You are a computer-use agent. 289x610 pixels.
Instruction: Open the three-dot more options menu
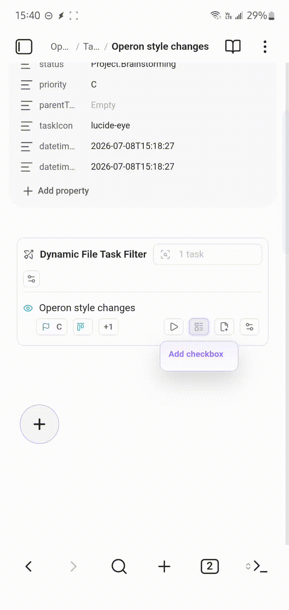(x=265, y=47)
